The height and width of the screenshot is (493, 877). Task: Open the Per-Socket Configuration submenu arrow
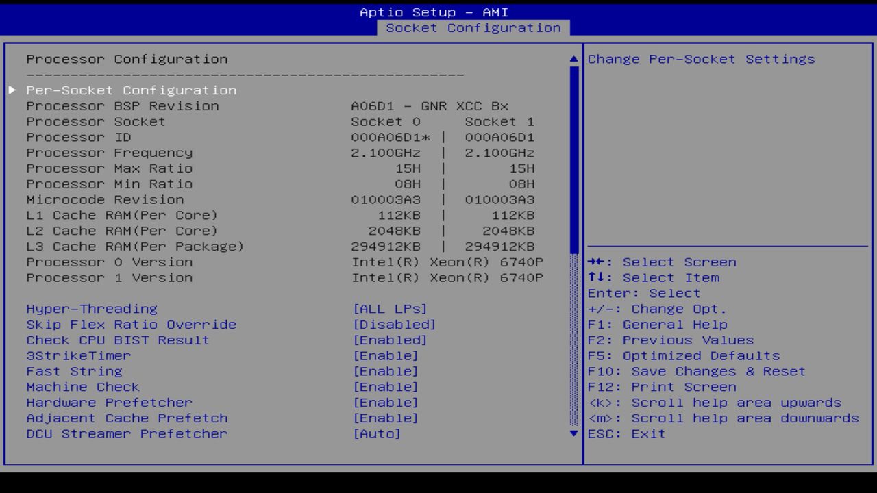pyautogui.click(x=12, y=90)
